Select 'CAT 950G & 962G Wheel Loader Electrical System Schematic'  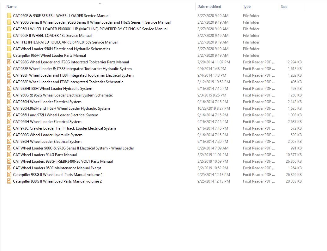[63, 95]
